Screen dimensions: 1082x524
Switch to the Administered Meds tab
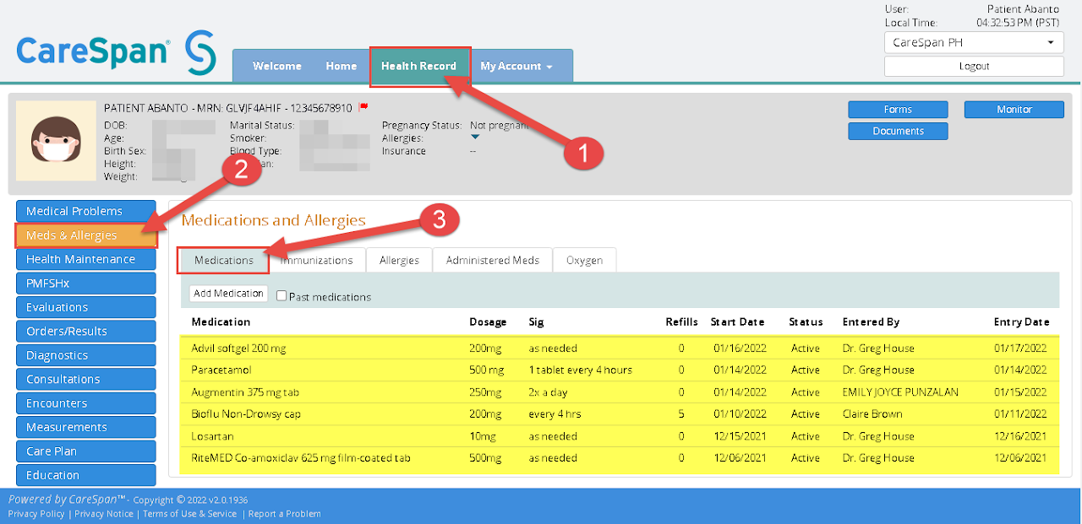pyautogui.click(x=493, y=260)
